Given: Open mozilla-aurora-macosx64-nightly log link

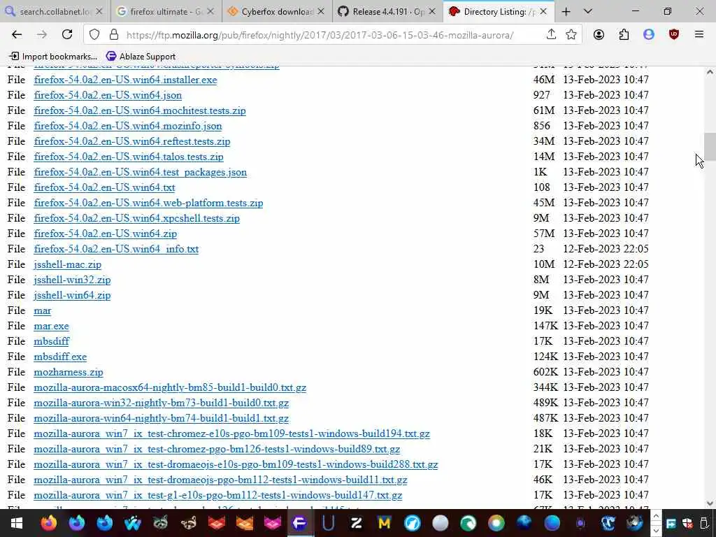Looking at the screenshot, I should (170, 387).
